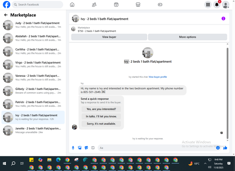
Task: Click the '$750 - 2 beds 1 bath Flat/apartment' listing text
Action: pos(97,31)
